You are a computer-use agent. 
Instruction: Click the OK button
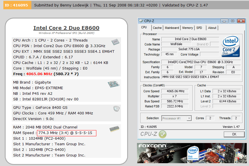pyautogui.click(x=234, y=134)
